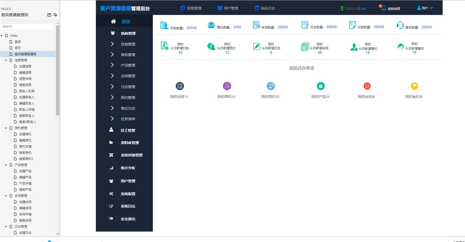This screenshot has height=242, width=465.
Task: Click the 首页 home icon in sidebar
Action: click(x=113, y=22)
